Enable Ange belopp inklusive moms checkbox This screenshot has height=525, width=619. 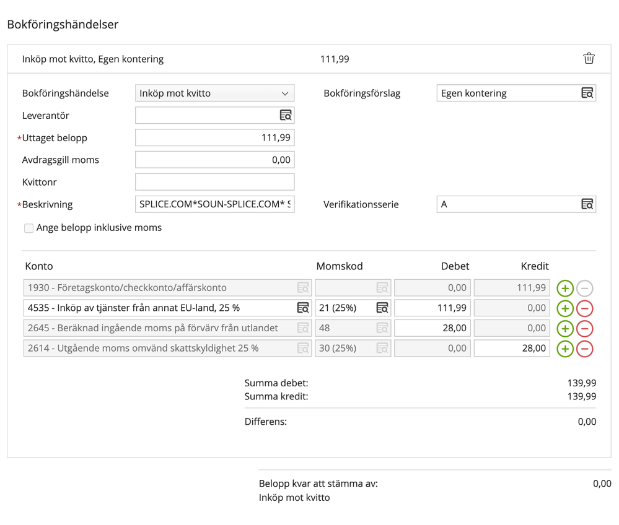(29, 228)
